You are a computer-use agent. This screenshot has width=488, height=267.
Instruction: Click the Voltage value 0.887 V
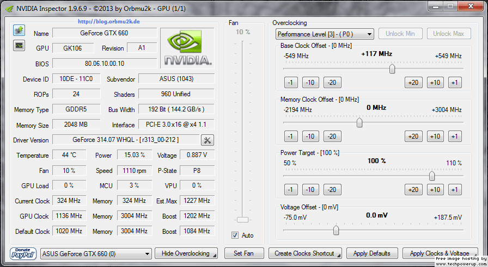tap(197, 155)
